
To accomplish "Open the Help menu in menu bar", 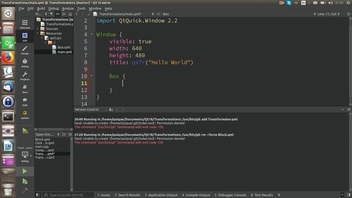I will coord(108,8).
